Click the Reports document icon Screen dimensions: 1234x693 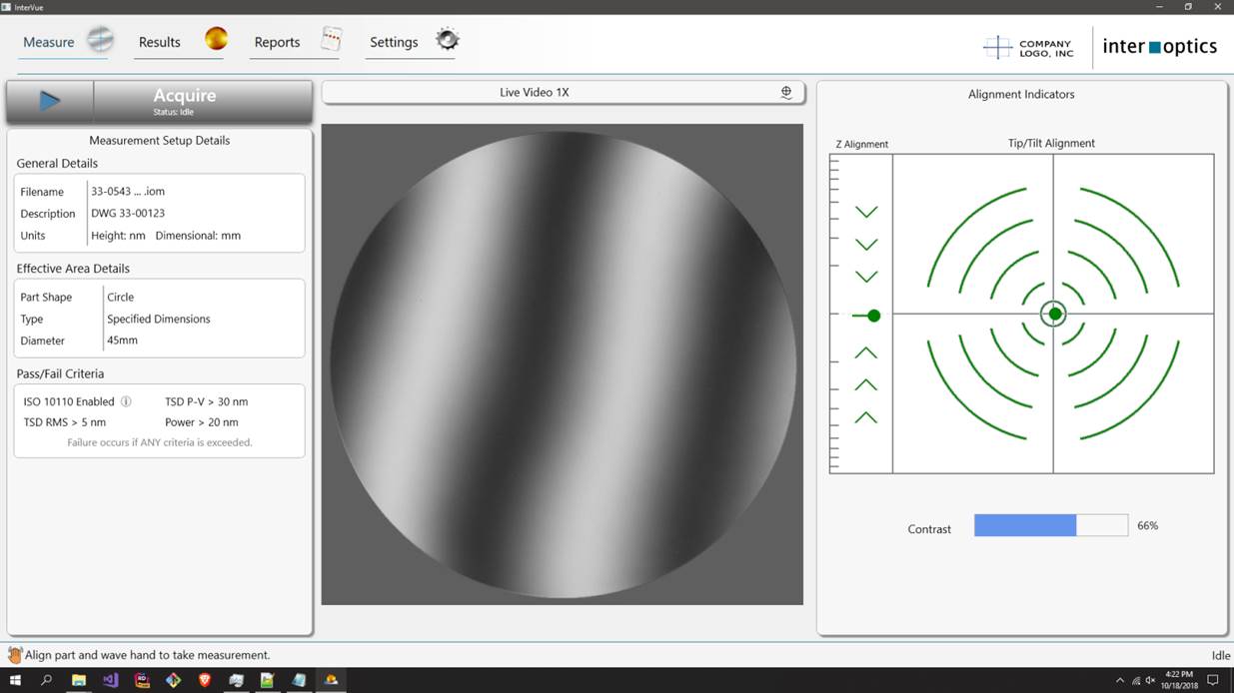[332, 39]
